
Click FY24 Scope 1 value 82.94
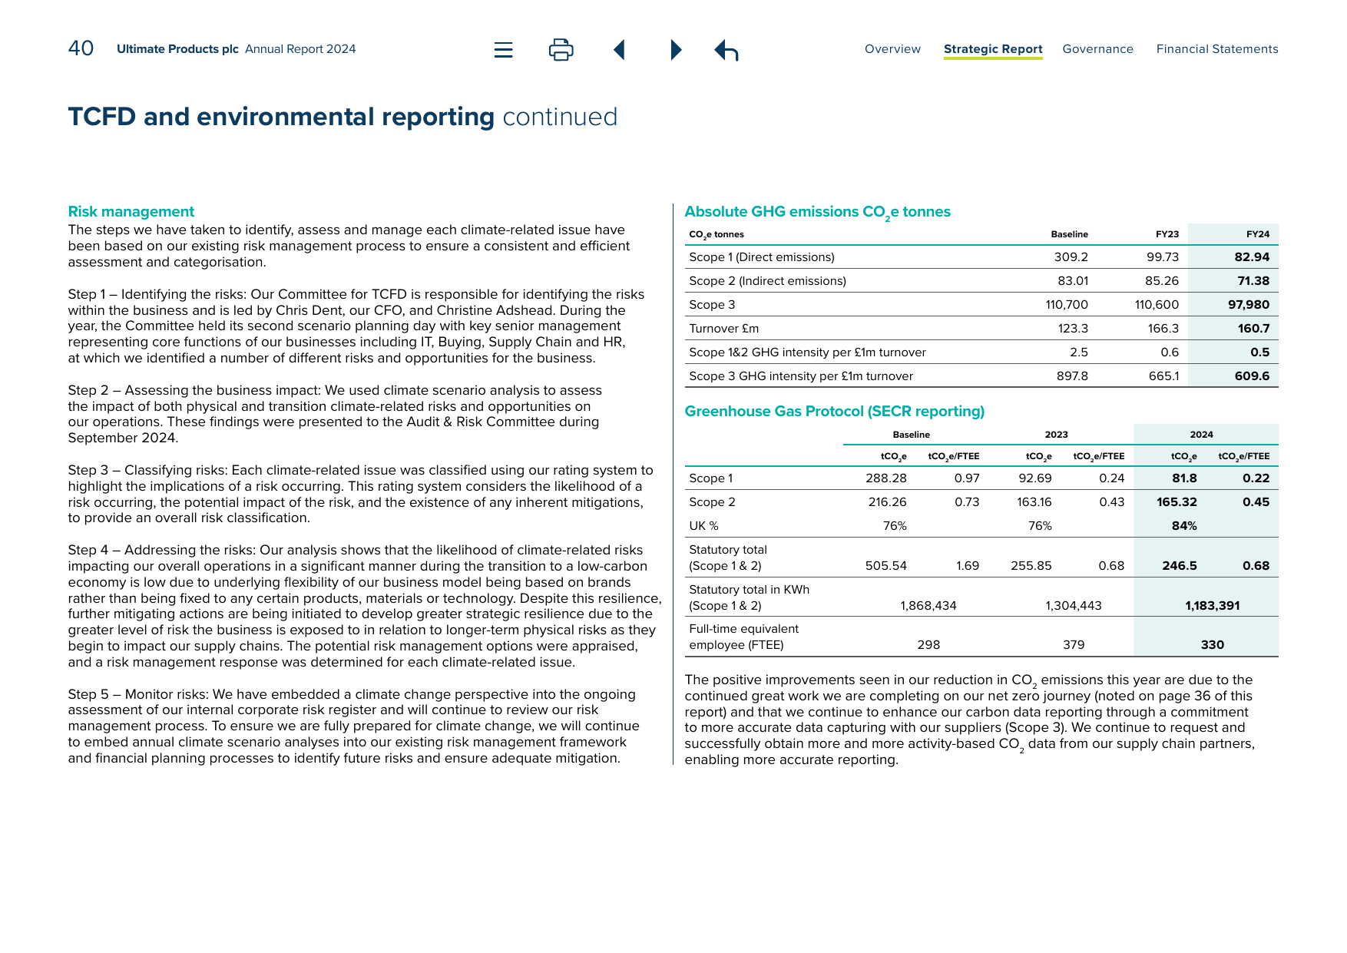(x=1252, y=257)
